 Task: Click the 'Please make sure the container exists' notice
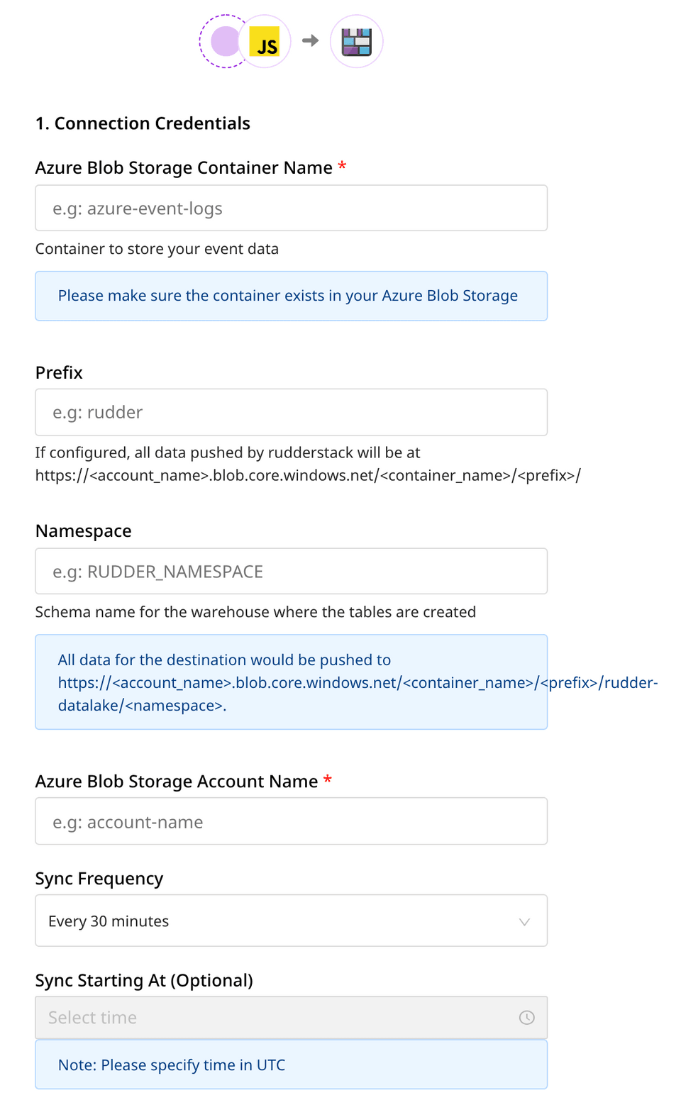[292, 296]
